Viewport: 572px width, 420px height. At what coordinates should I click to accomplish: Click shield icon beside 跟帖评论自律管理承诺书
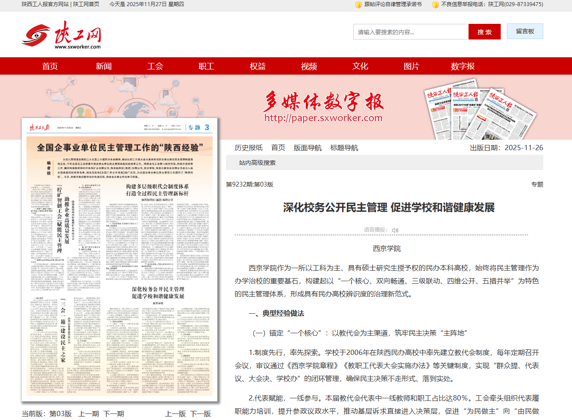(x=359, y=4)
